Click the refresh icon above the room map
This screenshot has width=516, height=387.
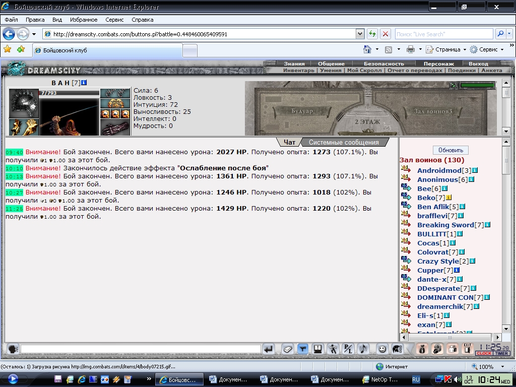[453, 85]
